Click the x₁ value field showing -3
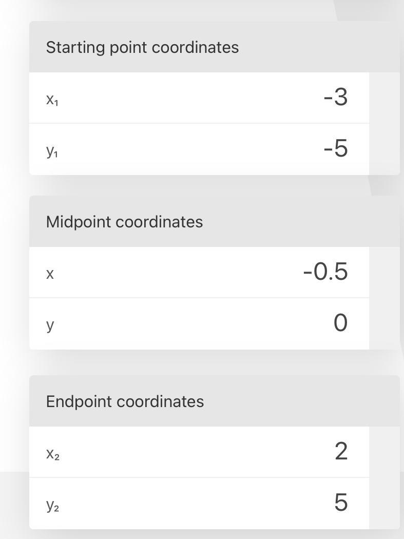This screenshot has height=539, width=404. 335,98
